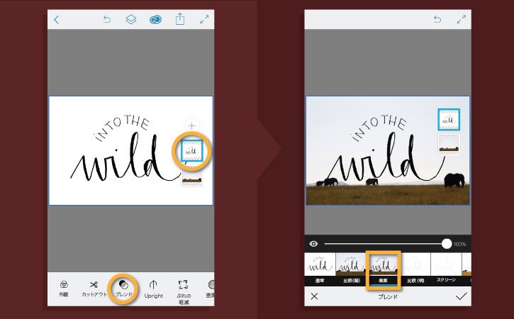Toggle layer visibility with the eye icon
Image resolution: width=514 pixels, height=319 pixels.
313,244
